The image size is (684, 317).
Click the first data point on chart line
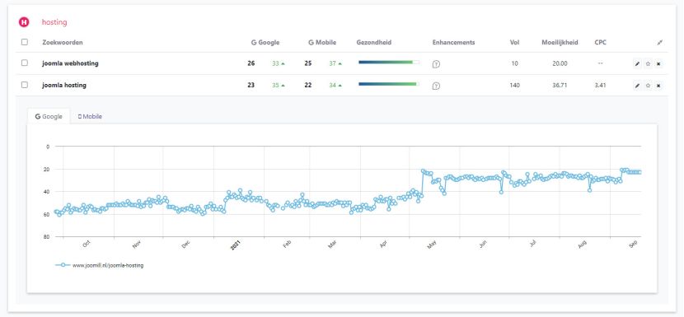point(56,212)
